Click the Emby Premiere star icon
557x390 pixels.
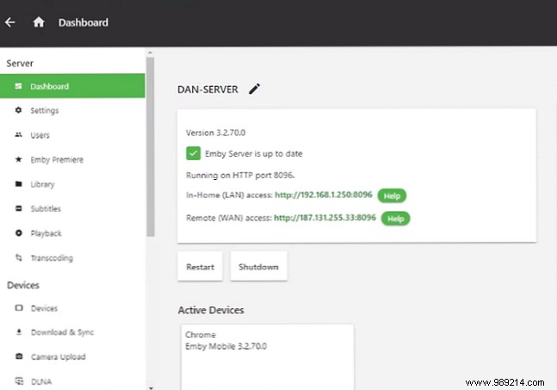pos(18,159)
